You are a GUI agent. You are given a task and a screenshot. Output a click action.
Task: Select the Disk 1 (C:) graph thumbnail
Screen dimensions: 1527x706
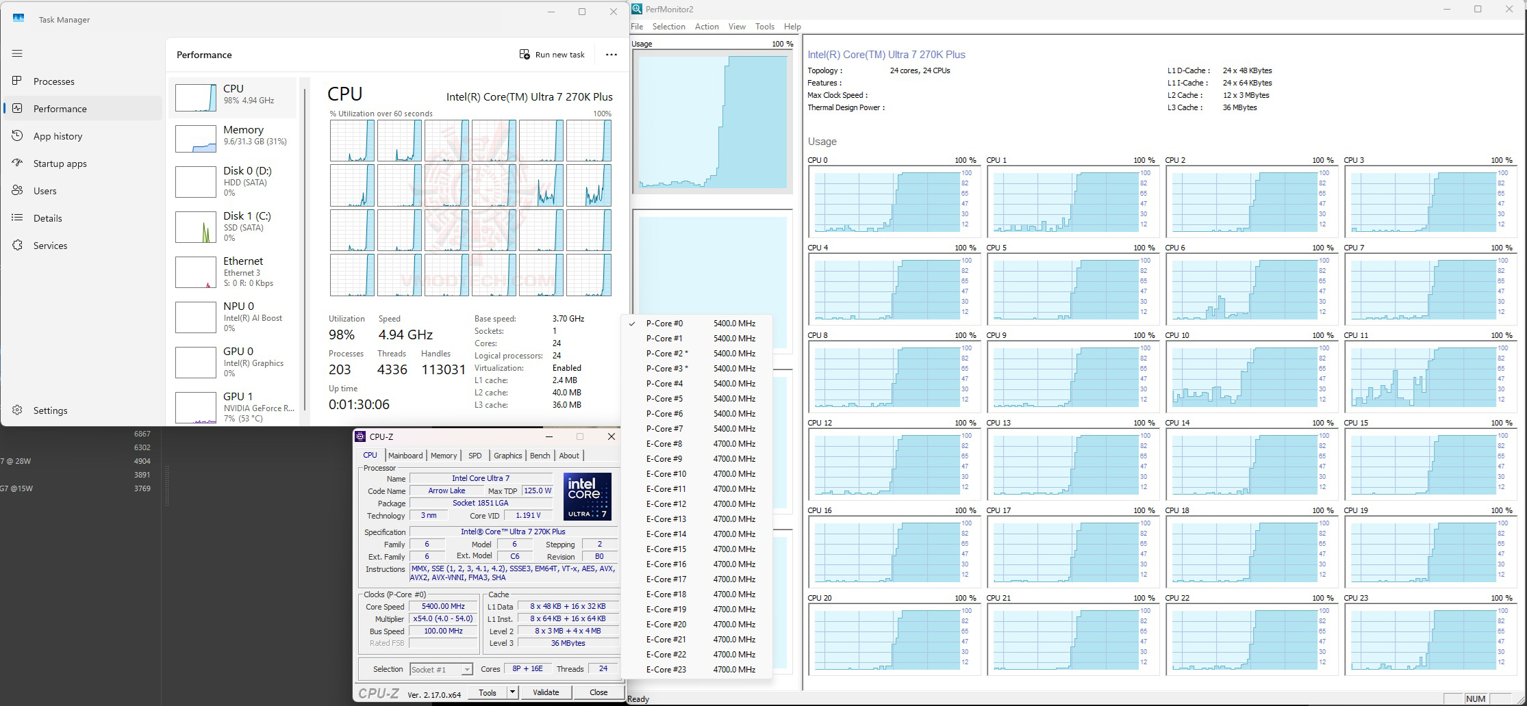(196, 227)
